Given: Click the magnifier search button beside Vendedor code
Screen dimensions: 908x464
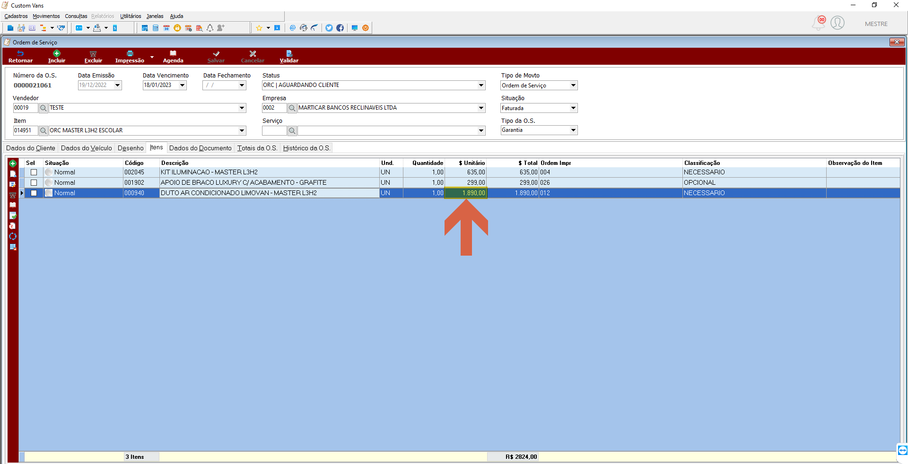Looking at the screenshot, I should coord(43,108).
